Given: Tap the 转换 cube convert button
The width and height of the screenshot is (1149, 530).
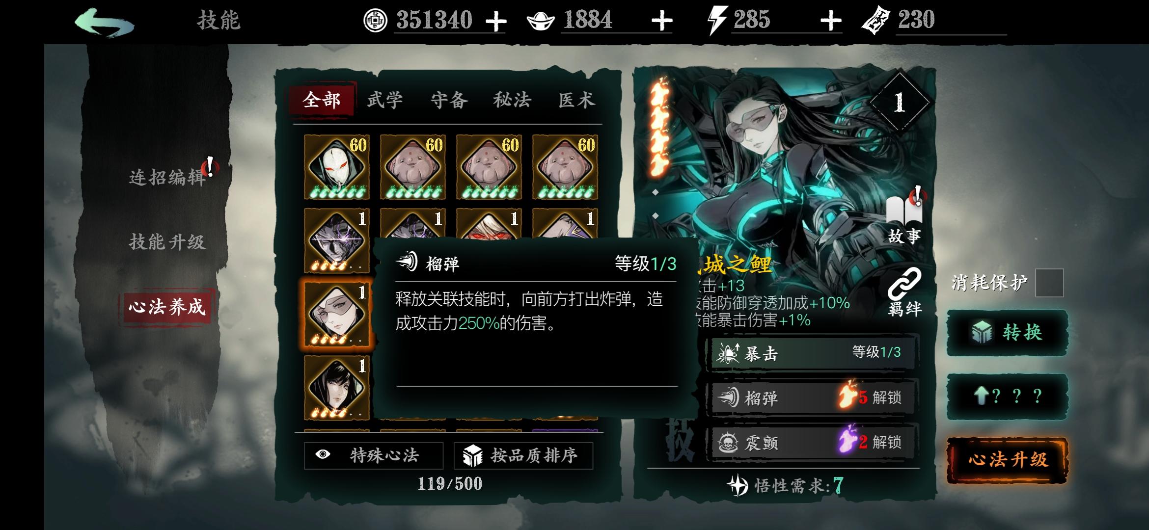Looking at the screenshot, I should click(1007, 333).
